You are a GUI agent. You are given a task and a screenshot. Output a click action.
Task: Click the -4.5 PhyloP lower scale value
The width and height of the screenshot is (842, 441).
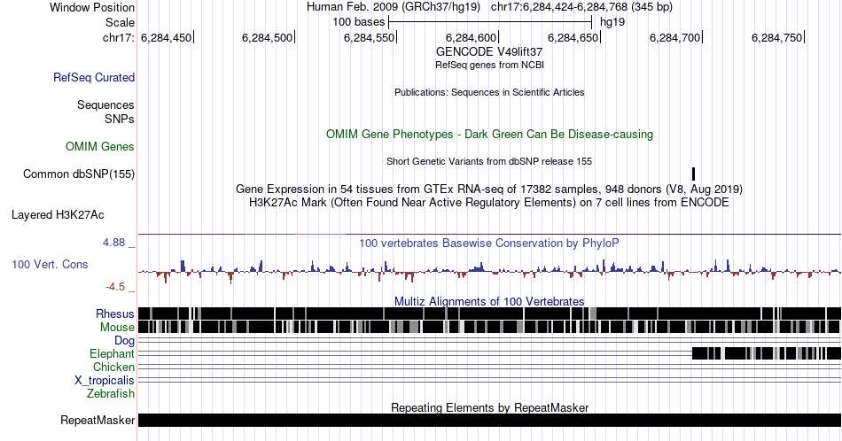(x=115, y=287)
